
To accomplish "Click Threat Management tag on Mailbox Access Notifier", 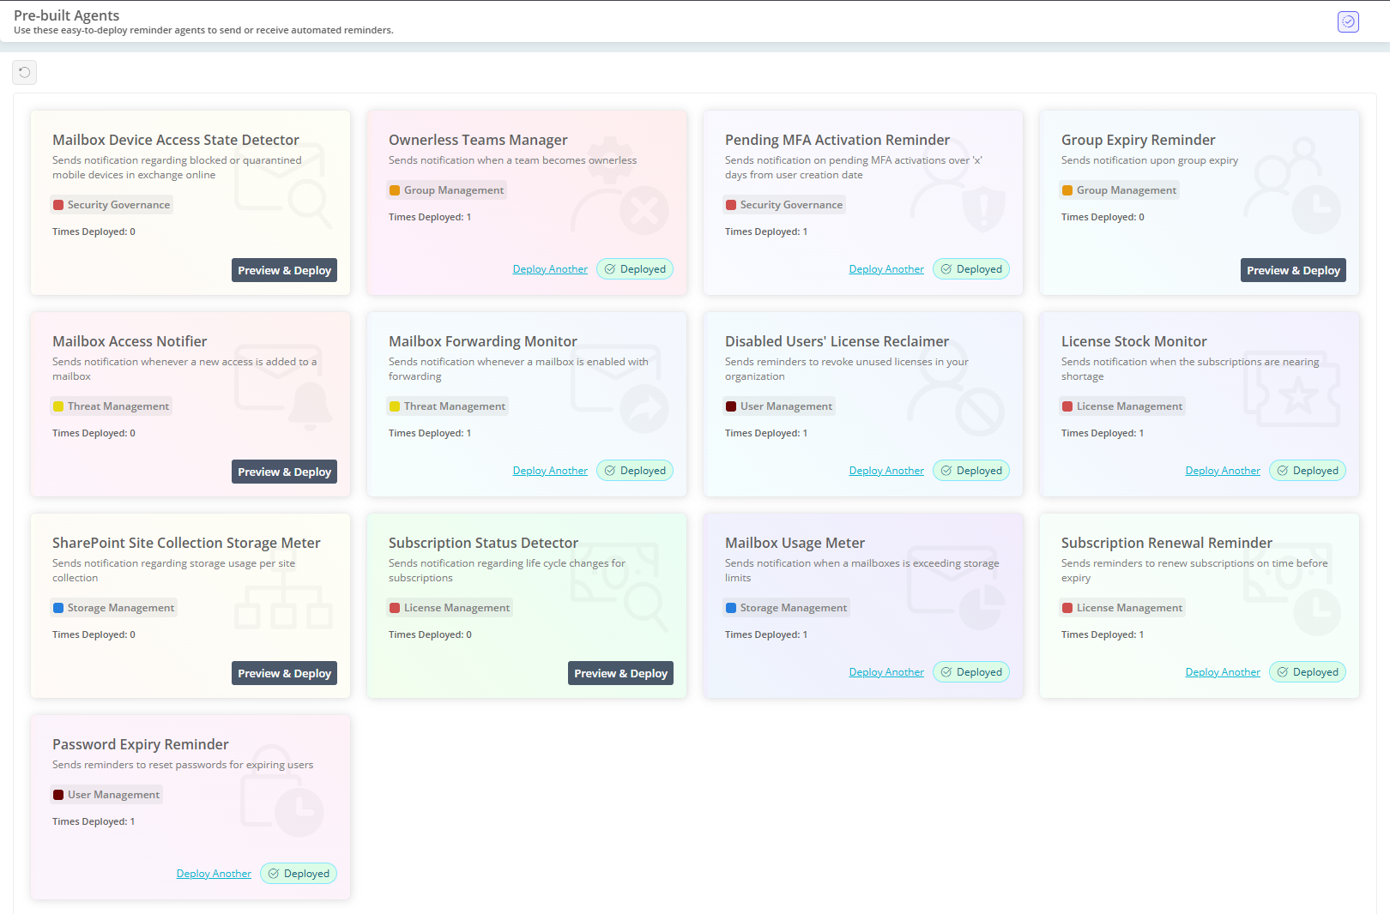I will (x=112, y=406).
